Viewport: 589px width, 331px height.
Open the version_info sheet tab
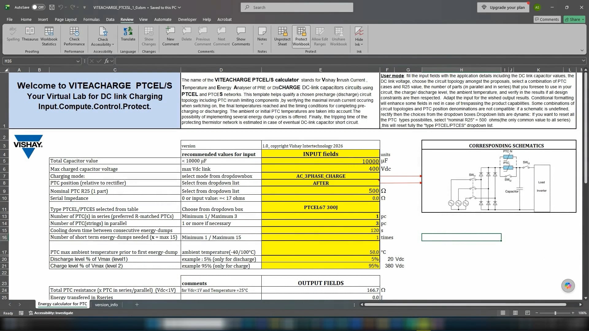click(106, 305)
